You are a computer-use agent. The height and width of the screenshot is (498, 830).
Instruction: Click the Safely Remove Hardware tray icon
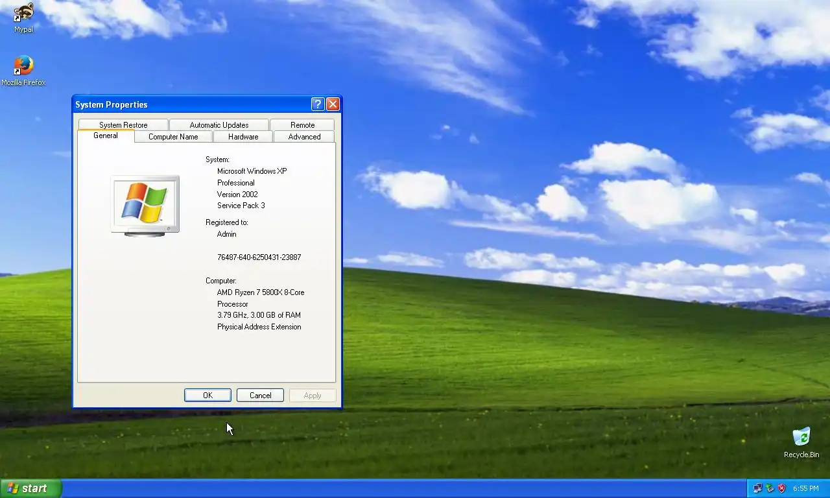pos(770,488)
